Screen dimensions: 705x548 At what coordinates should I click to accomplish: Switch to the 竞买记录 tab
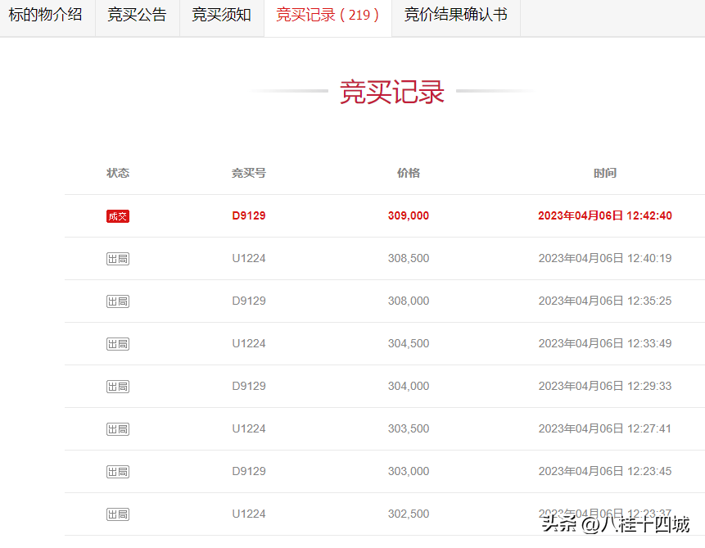[x=328, y=18]
